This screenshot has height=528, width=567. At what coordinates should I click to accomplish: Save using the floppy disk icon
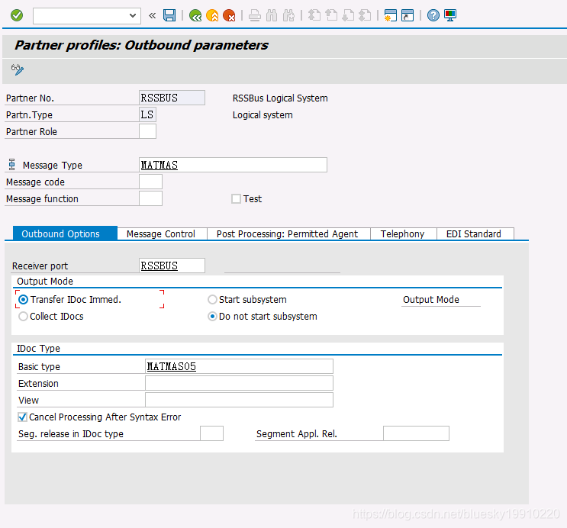(169, 15)
